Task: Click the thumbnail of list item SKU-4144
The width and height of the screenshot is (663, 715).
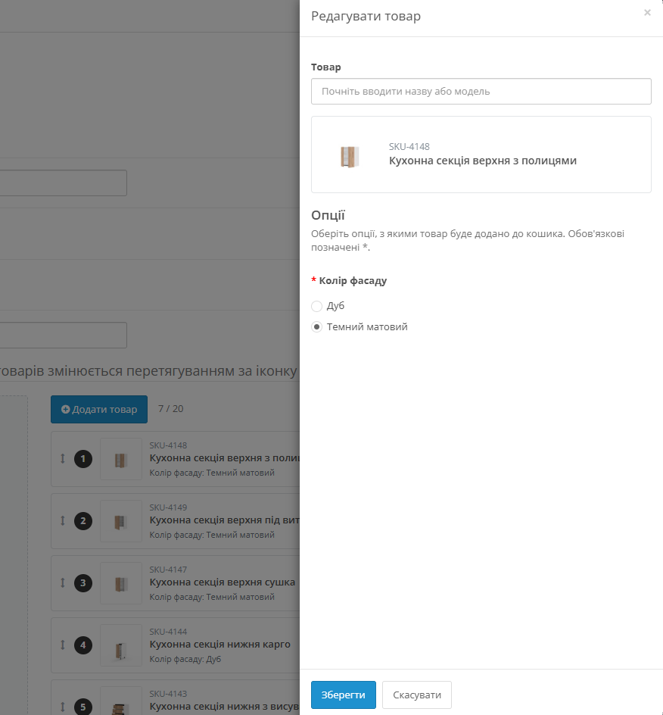Action: (x=121, y=645)
